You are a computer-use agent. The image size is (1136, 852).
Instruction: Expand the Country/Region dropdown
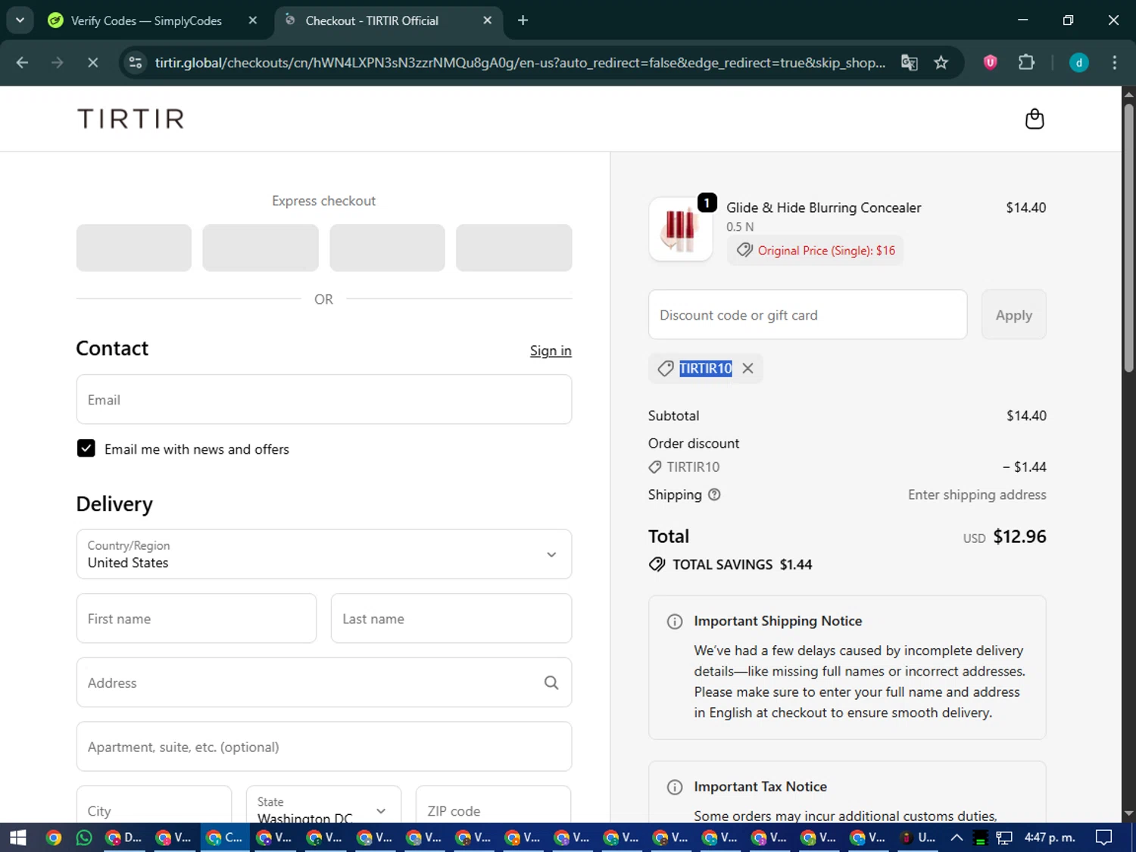coord(324,554)
